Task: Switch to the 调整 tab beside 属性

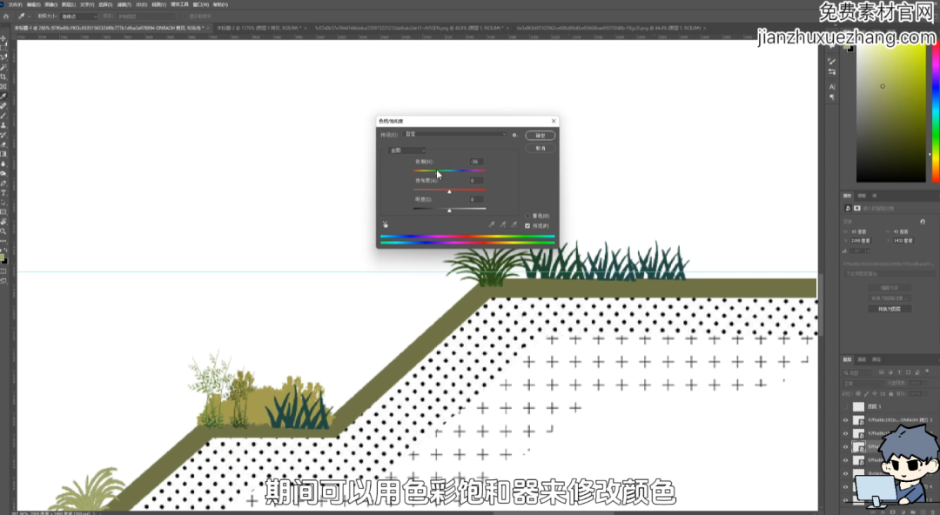Action: point(862,196)
